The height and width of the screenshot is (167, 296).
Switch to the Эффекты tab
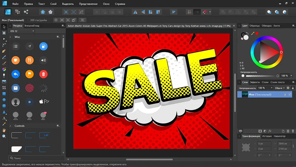[255, 82]
